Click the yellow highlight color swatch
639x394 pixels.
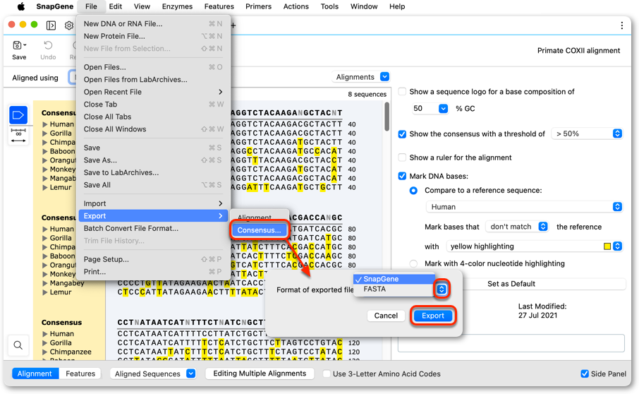pos(607,246)
